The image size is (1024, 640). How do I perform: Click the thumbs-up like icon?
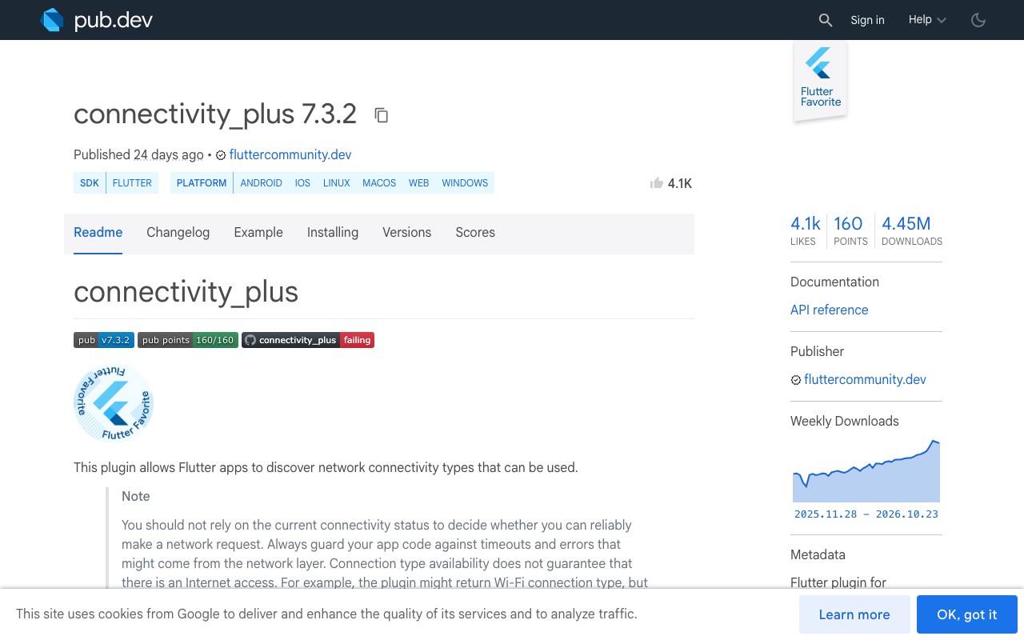tap(657, 183)
